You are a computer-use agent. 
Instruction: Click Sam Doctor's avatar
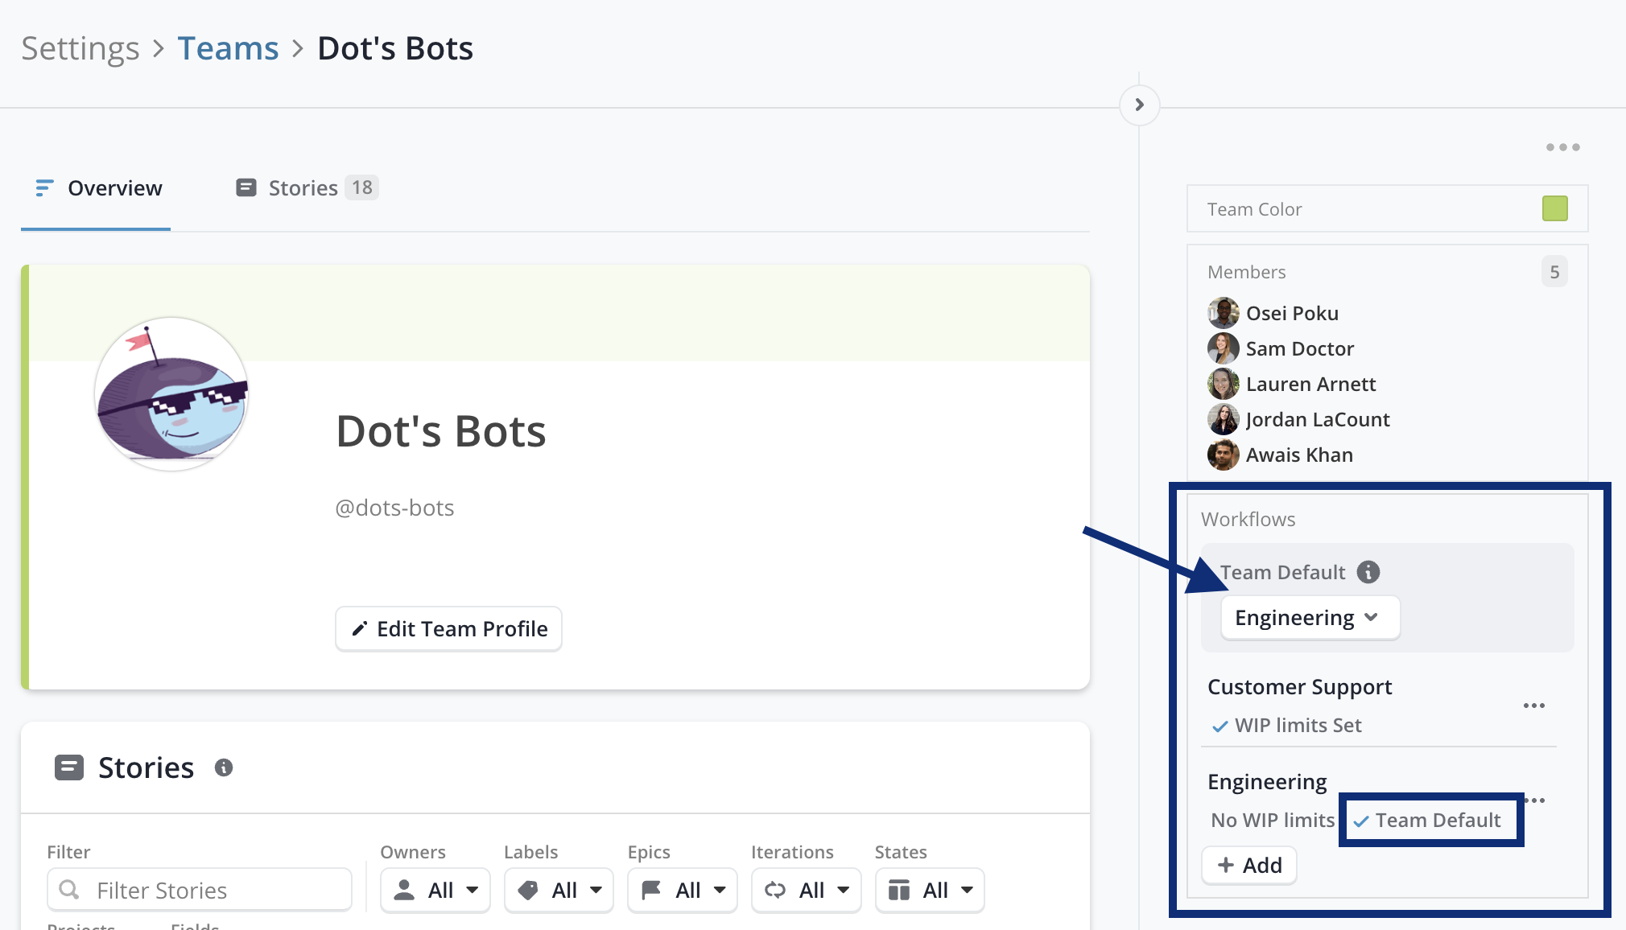[1223, 348]
